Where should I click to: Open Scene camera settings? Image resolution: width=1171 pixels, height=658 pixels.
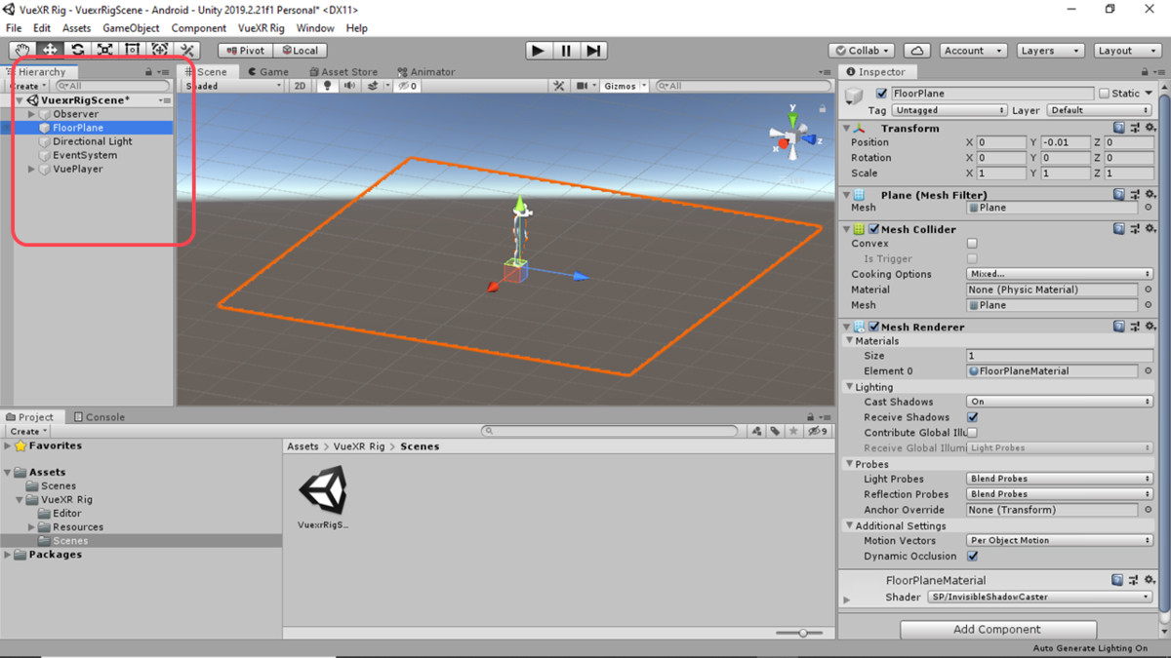click(585, 86)
